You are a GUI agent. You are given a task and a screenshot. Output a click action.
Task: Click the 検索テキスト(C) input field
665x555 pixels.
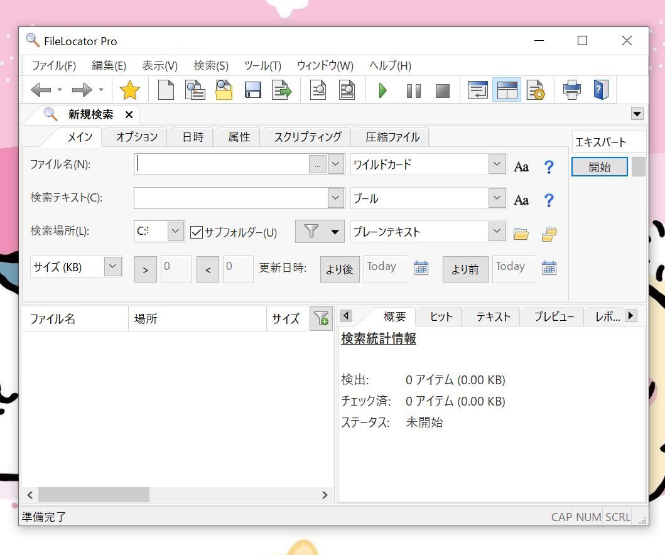[x=230, y=198]
